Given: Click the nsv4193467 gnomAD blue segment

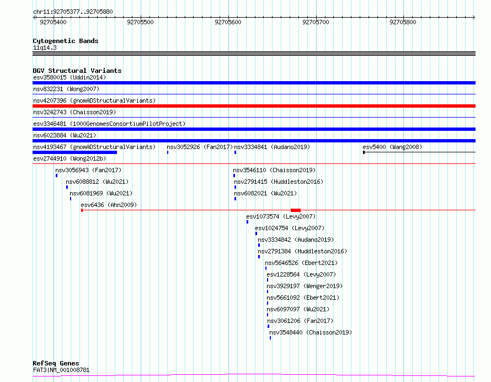Looking at the screenshot, I should click(x=75, y=152).
